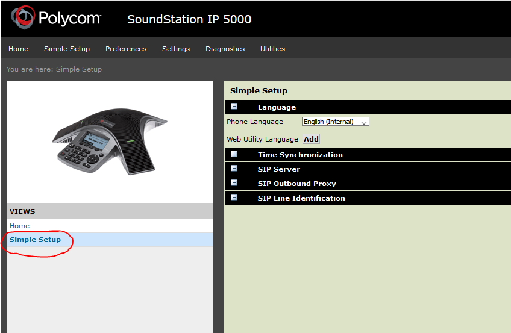The height and width of the screenshot is (333, 511).
Task: Click the 'You are here: Simple Setup' breadcrumb
Action: (x=54, y=69)
